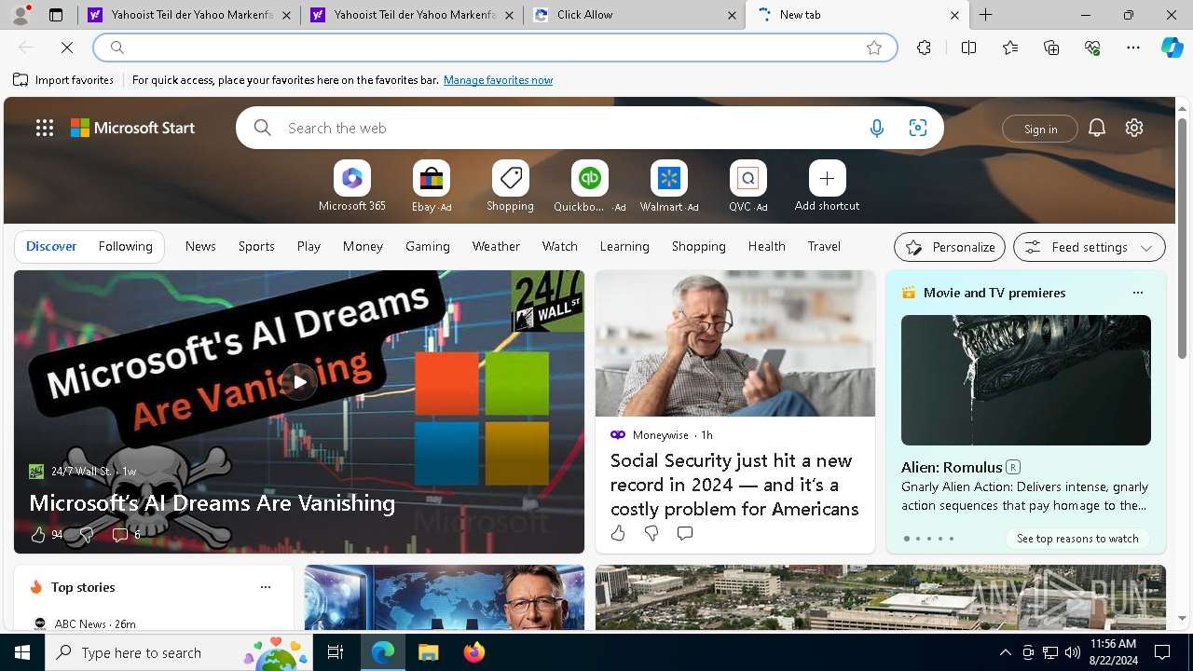1193x671 pixels.
Task: Open more options for Movie and TV premieres
Action: tap(1137, 293)
